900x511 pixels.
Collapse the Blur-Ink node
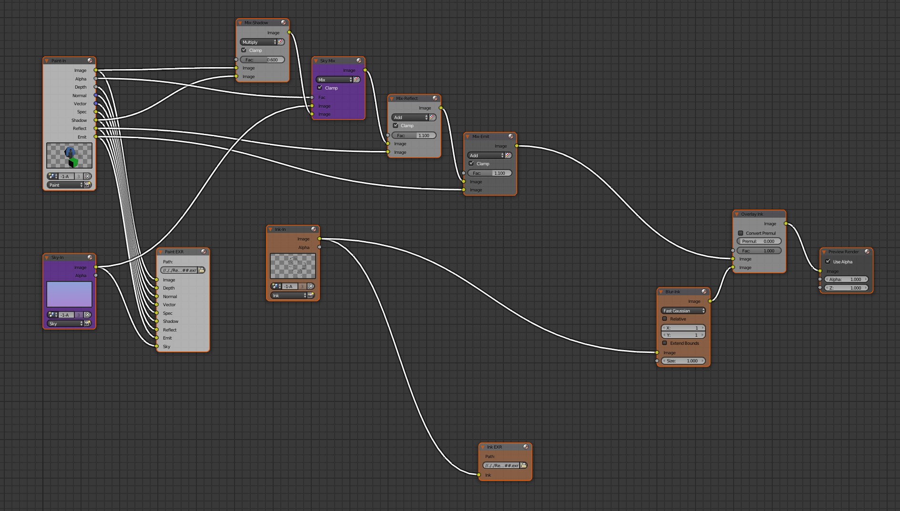click(x=661, y=292)
